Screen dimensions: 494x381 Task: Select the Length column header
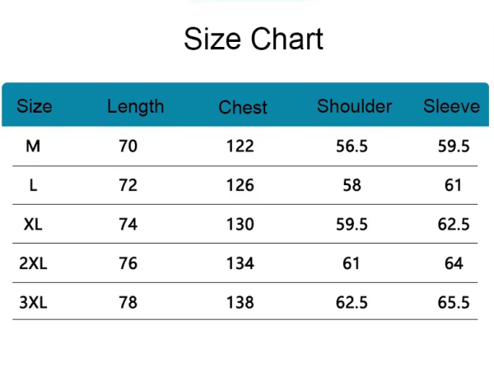tap(135, 106)
